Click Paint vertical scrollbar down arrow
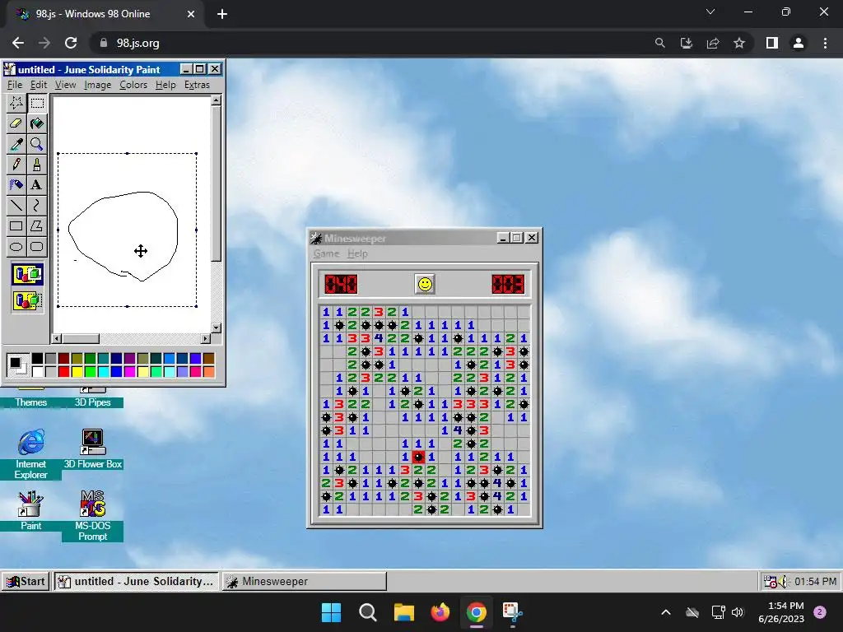This screenshot has height=632, width=843. pos(217,328)
